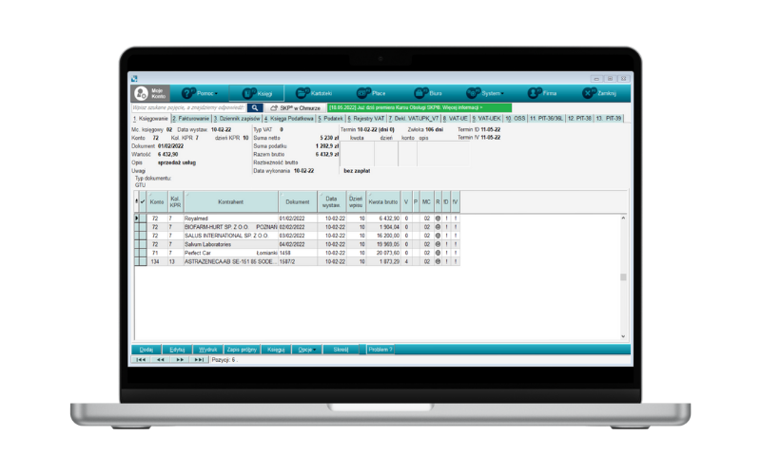
Task: Open the 5. Podatek tab
Action: [x=330, y=118]
